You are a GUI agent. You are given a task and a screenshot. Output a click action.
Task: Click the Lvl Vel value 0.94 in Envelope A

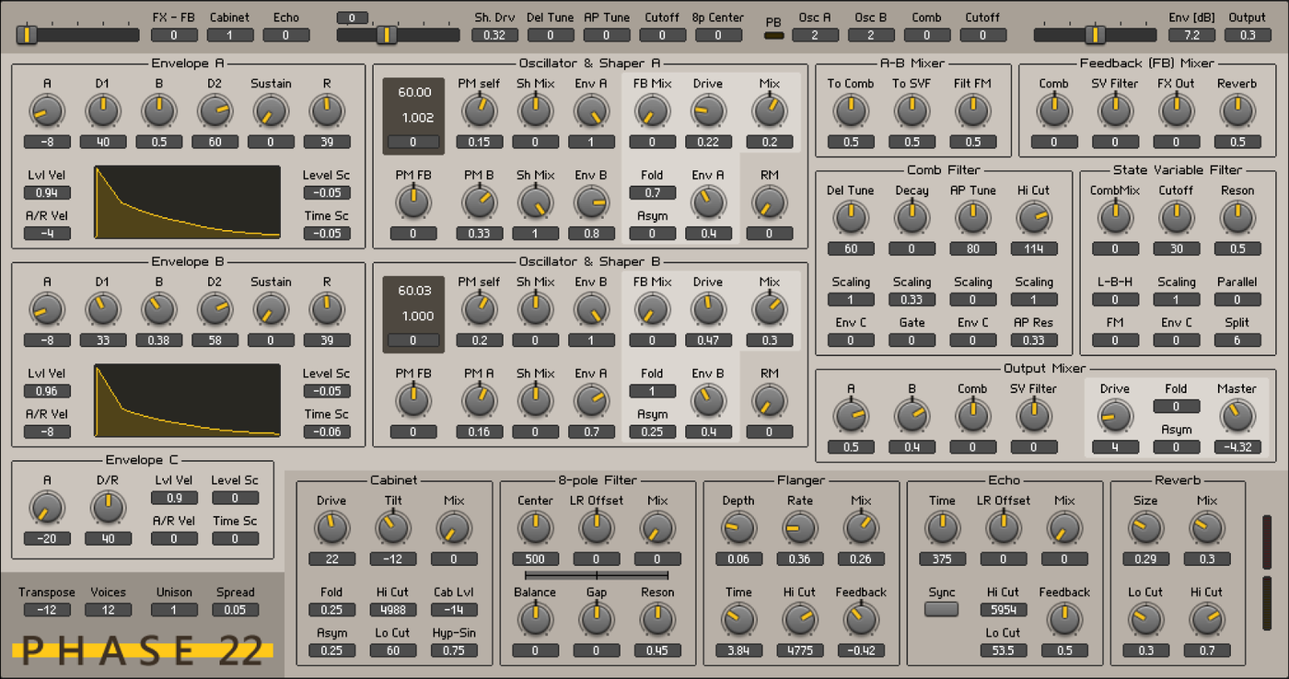click(x=47, y=192)
